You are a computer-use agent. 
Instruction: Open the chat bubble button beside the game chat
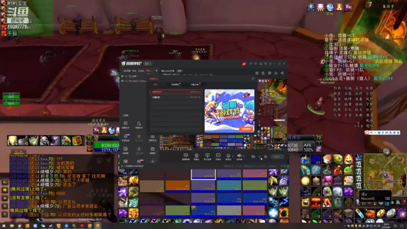[5, 190]
